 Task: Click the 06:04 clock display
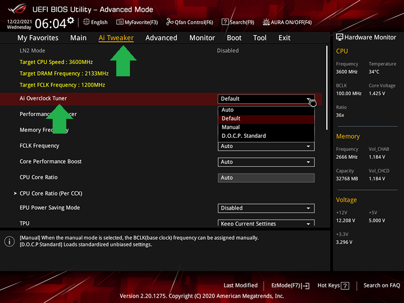[50, 24]
